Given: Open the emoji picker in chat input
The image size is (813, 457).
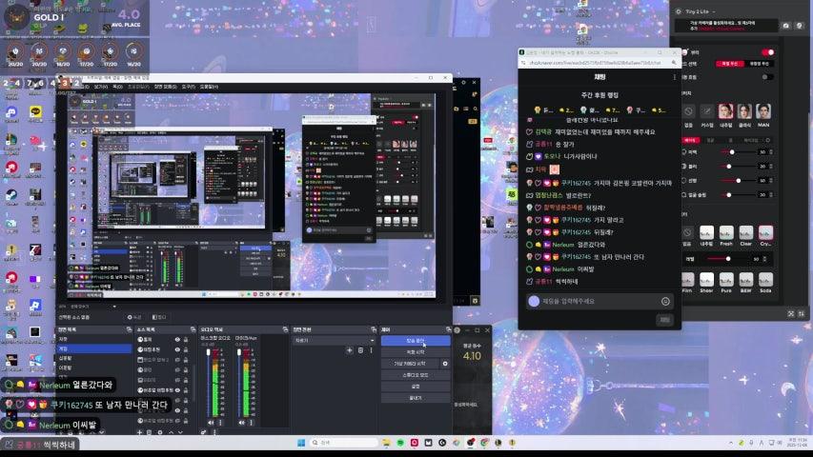Looking at the screenshot, I should [665, 301].
